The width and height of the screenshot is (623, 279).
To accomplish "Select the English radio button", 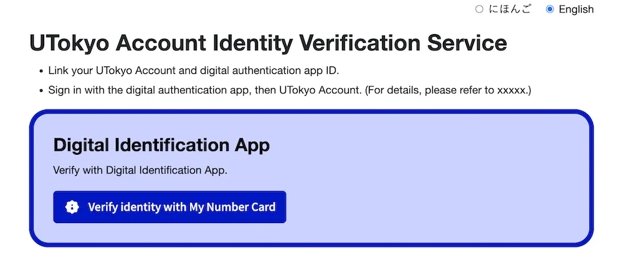I will point(549,9).
